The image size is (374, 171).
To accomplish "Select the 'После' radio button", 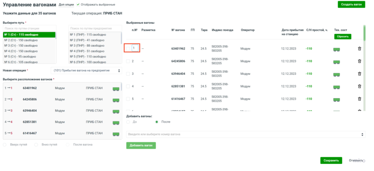I will (x=157, y=122).
